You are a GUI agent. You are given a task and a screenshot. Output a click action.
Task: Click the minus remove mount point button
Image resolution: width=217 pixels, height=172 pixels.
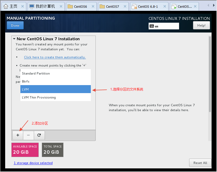28,135
